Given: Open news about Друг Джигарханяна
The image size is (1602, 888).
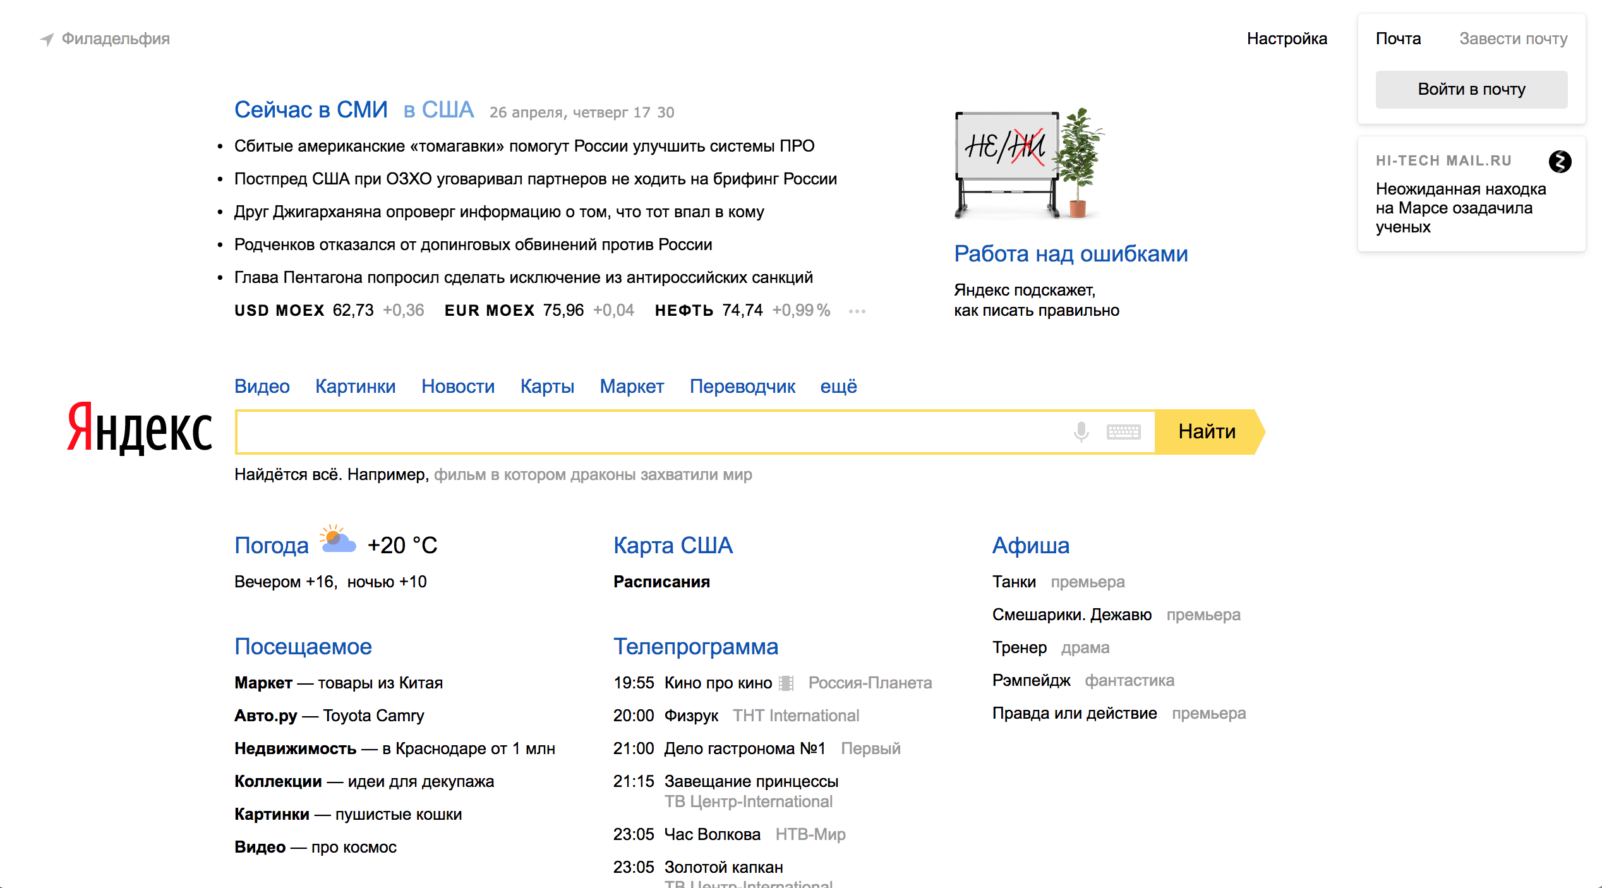Looking at the screenshot, I should coord(499,212).
